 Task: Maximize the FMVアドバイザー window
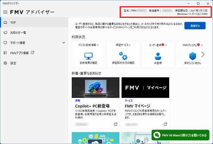coord(198,3)
